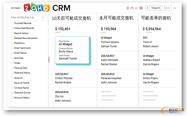Click the plus button to add deal
The height and width of the screenshot is (116, 187).
coord(147,8)
